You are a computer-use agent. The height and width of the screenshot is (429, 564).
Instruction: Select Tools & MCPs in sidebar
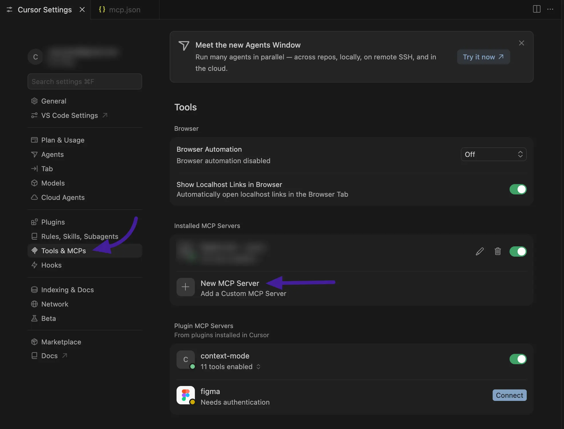click(85, 251)
